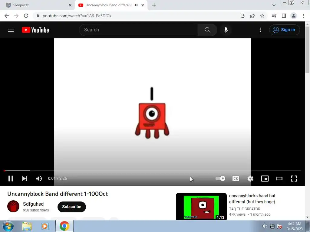This screenshot has width=310, height=232.
Task: Expand the tab search dropdown arrow
Action: coord(274,5)
